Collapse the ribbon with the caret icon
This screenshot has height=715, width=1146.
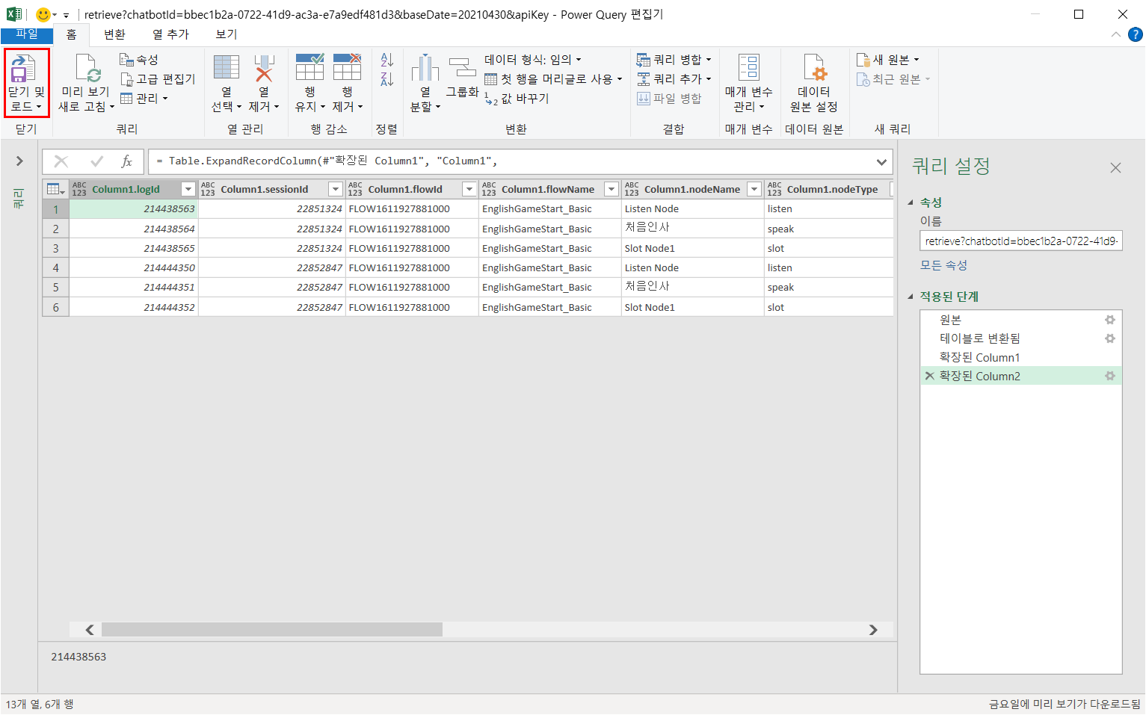pyautogui.click(x=1115, y=34)
